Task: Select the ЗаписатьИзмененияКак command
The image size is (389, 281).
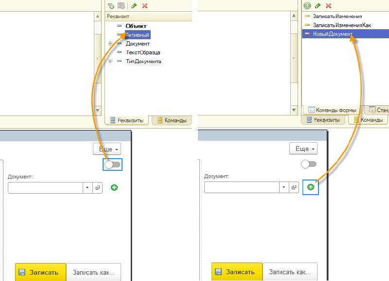Action: click(342, 25)
